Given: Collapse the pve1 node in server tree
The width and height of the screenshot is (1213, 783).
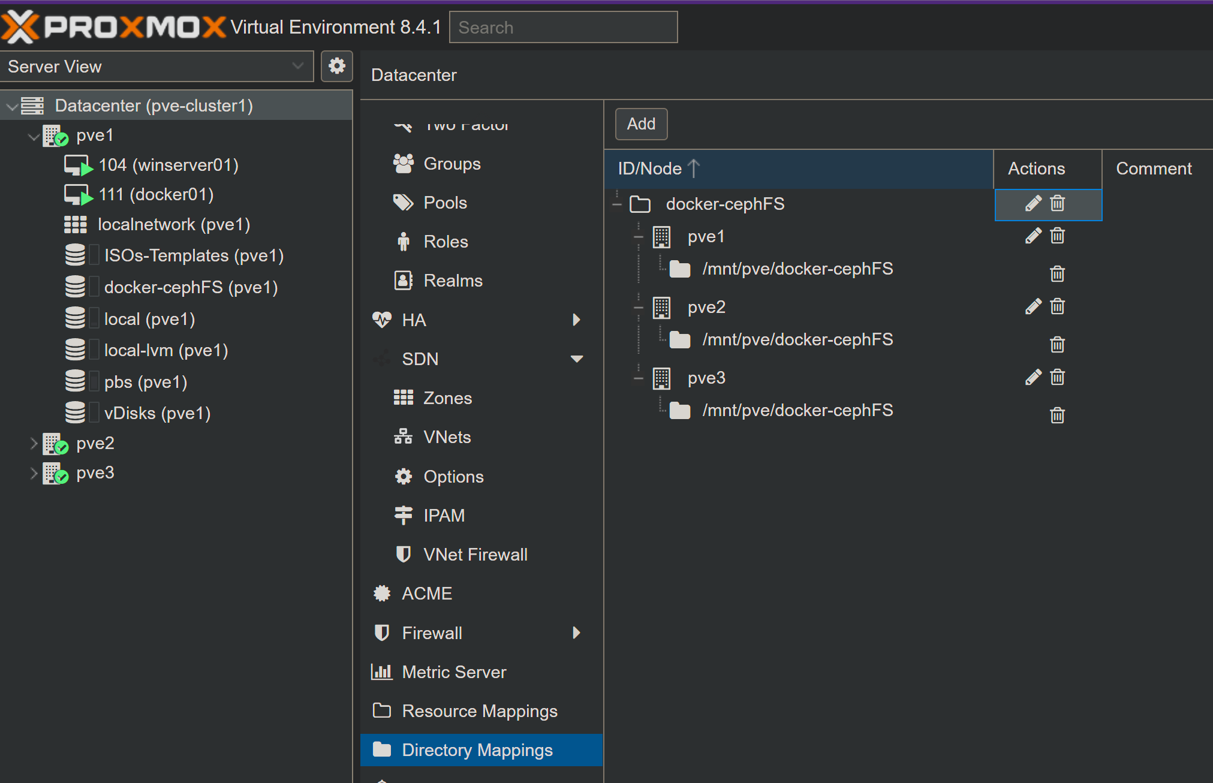Looking at the screenshot, I should click(x=34, y=136).
